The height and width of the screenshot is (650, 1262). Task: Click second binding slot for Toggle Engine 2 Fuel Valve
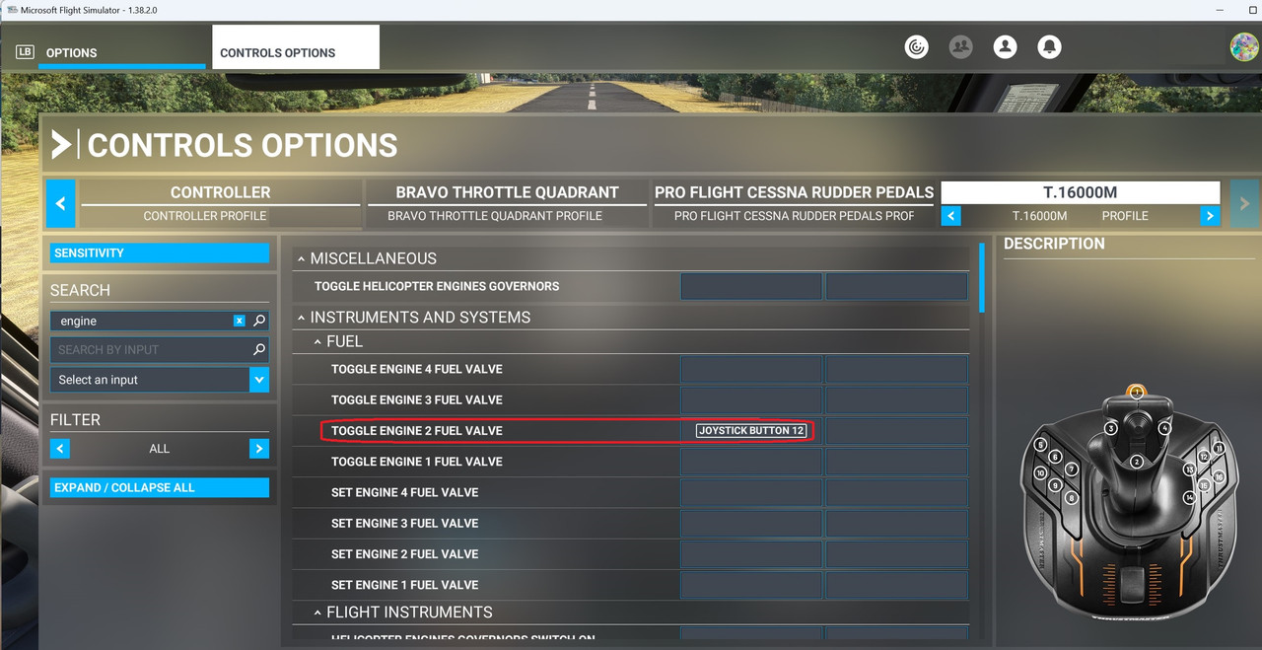[896, 430]
